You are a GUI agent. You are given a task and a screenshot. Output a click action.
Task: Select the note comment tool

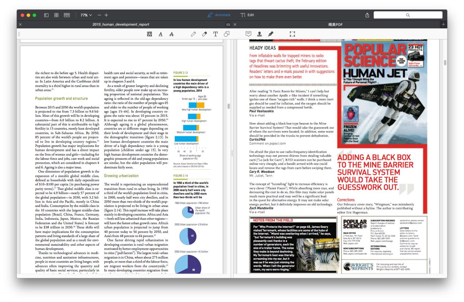pyautogui.click(x=248, y=34)
